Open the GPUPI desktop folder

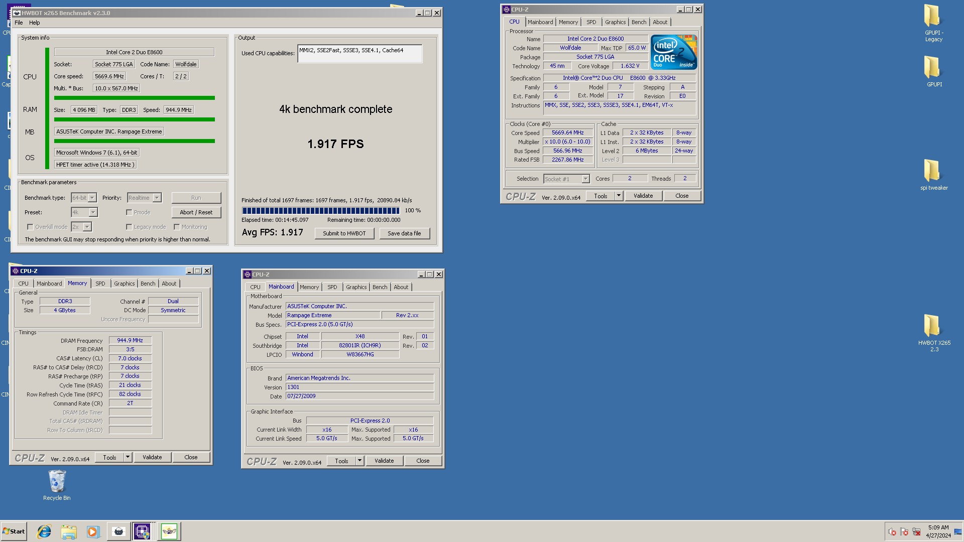click(933, 71)
